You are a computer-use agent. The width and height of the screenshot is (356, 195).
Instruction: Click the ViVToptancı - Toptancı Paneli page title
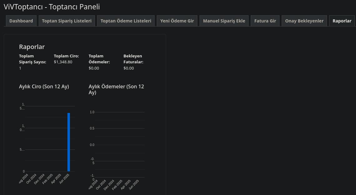point(52,7)
